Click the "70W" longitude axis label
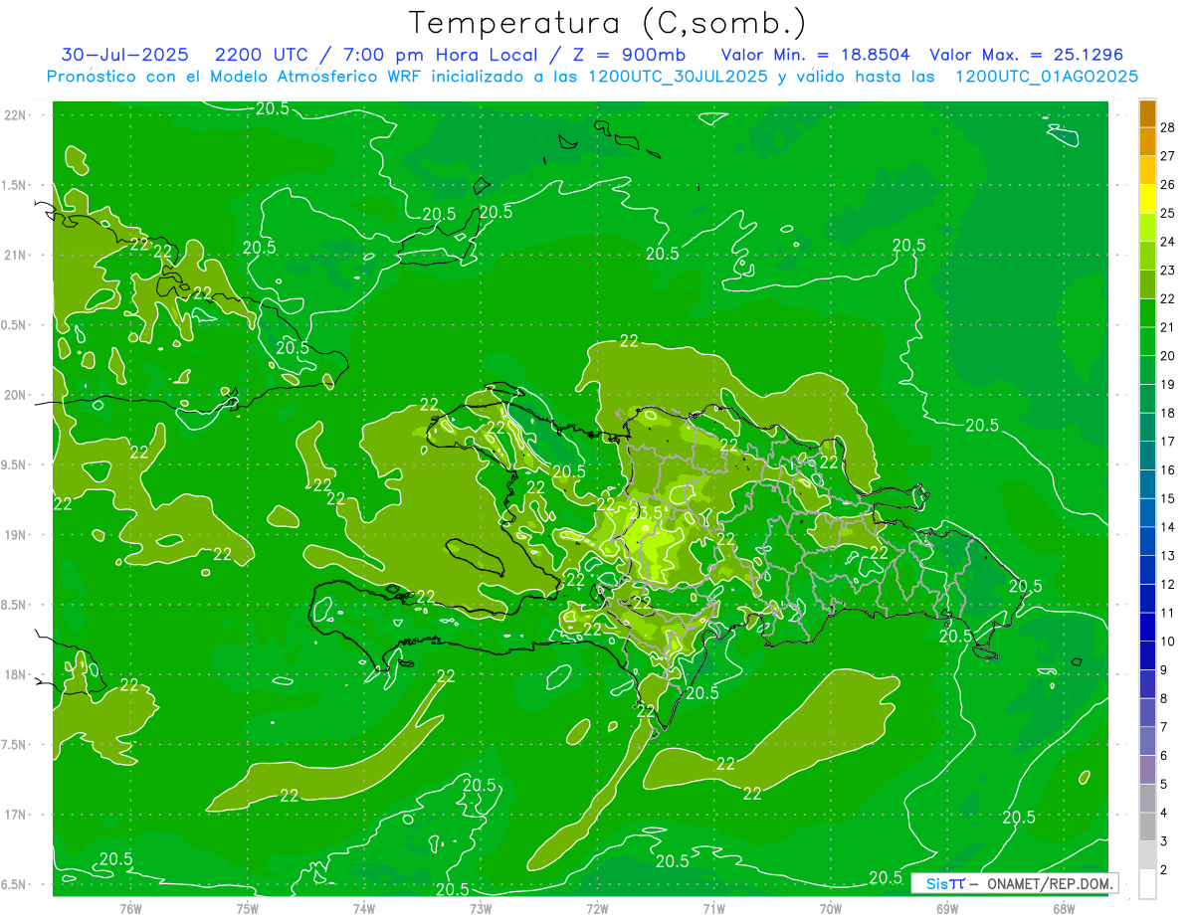Viewport: 1194px width, 922px height. pos(831,909)
